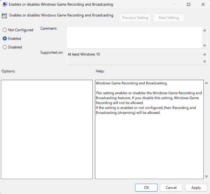Click inside the Comment text box
The width and height of the screenshot is (210, 194).
tap(134, 37)
